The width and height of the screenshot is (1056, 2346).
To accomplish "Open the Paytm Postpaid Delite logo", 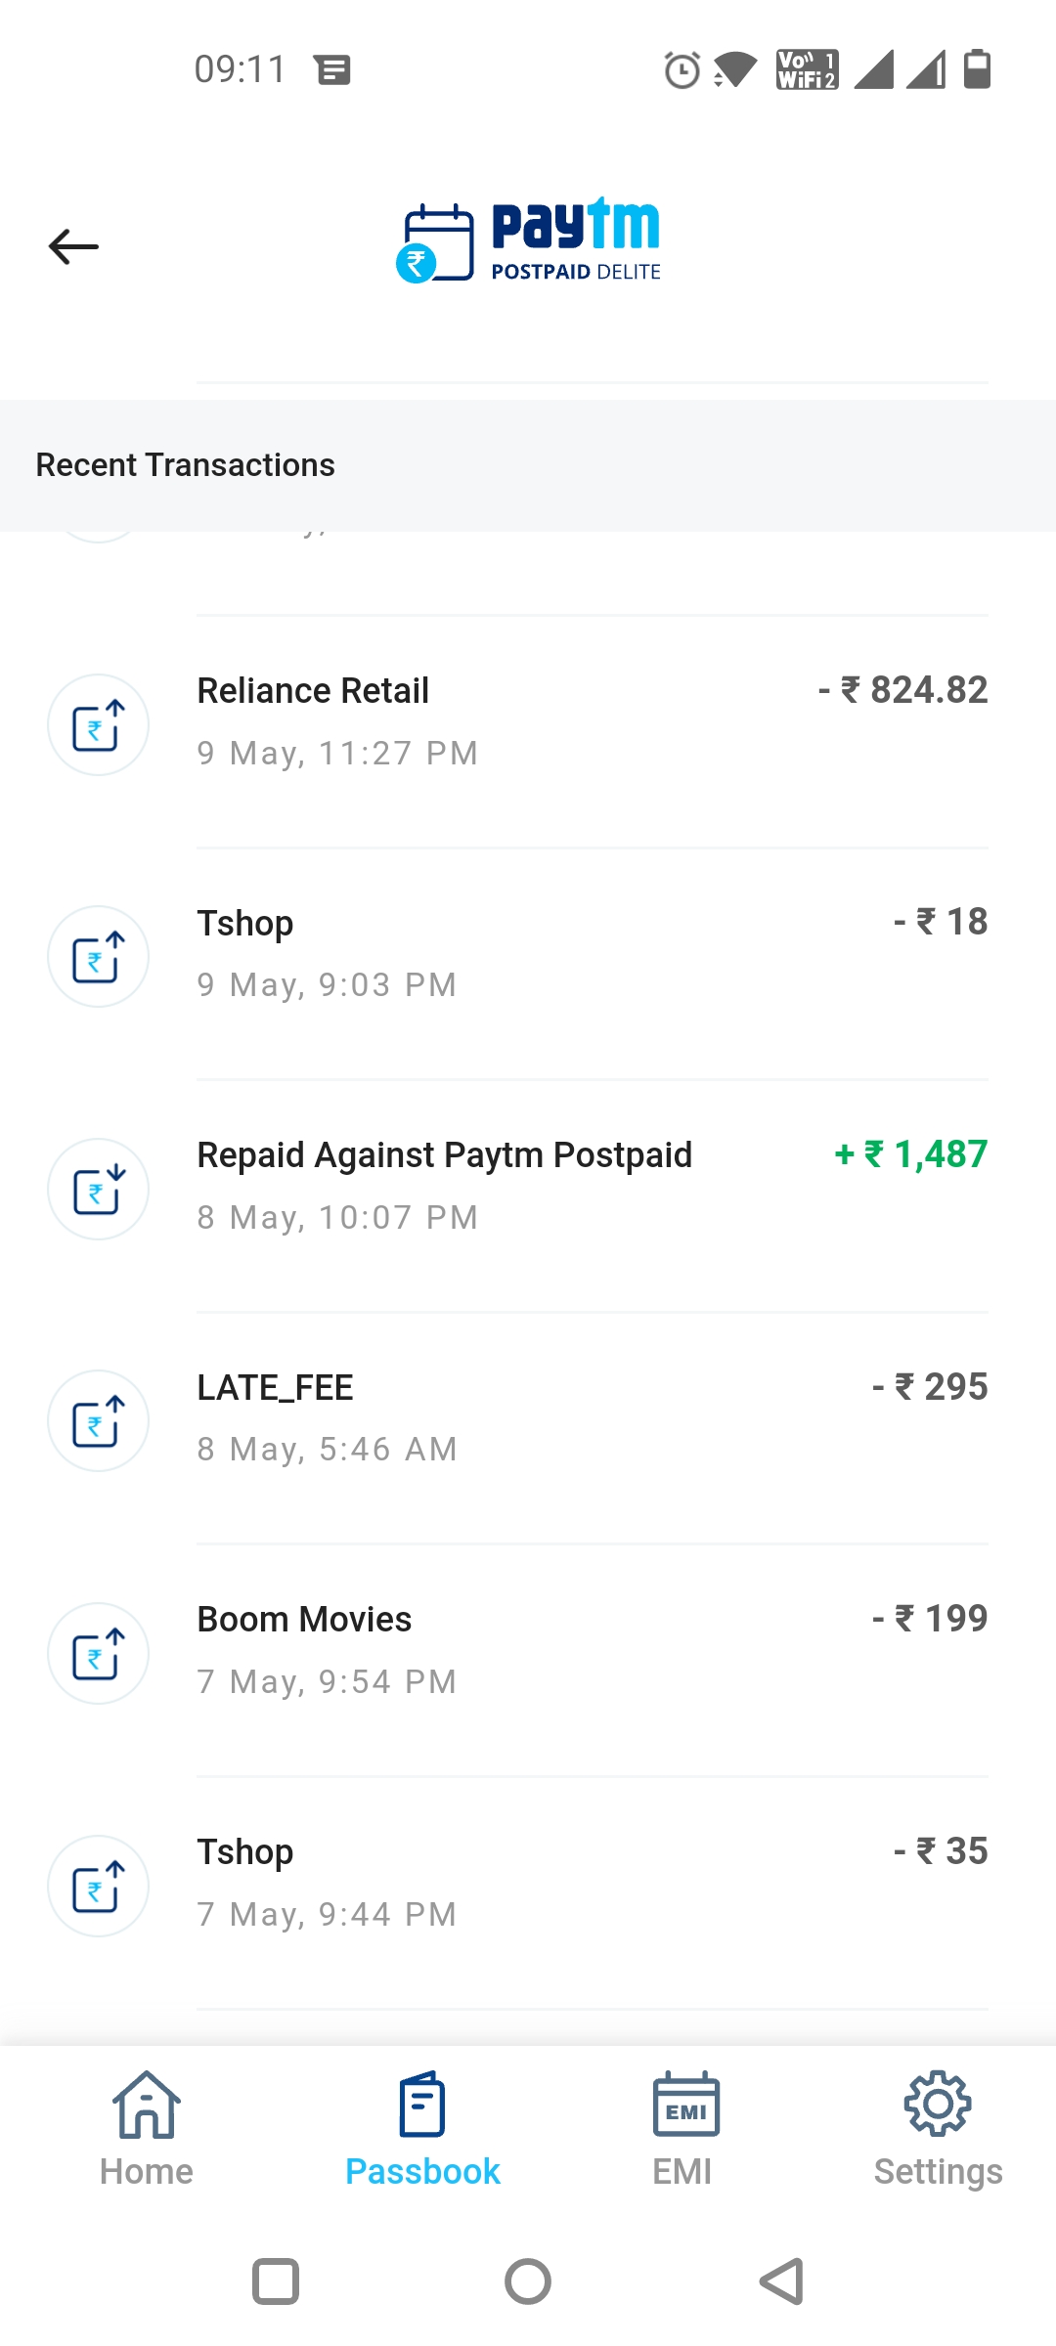I will (528, 242).
